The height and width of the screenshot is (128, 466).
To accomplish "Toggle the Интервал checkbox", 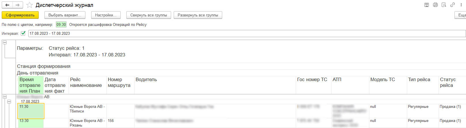I will click(x=23, y=33).
